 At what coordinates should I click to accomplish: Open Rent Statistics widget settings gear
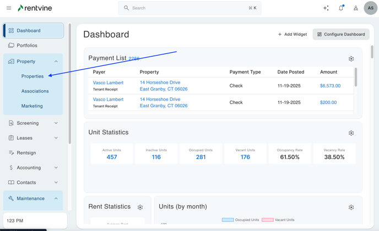tap(140, 207)
